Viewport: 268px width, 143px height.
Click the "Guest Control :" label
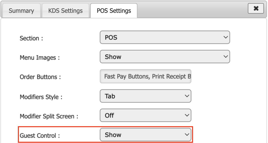coord(40,136)
